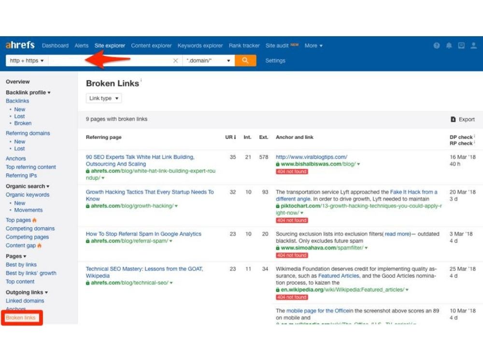Viewport: 483px width, 362px height.
Task: Open Best by links in sidebar
Action: pos(21,265)
